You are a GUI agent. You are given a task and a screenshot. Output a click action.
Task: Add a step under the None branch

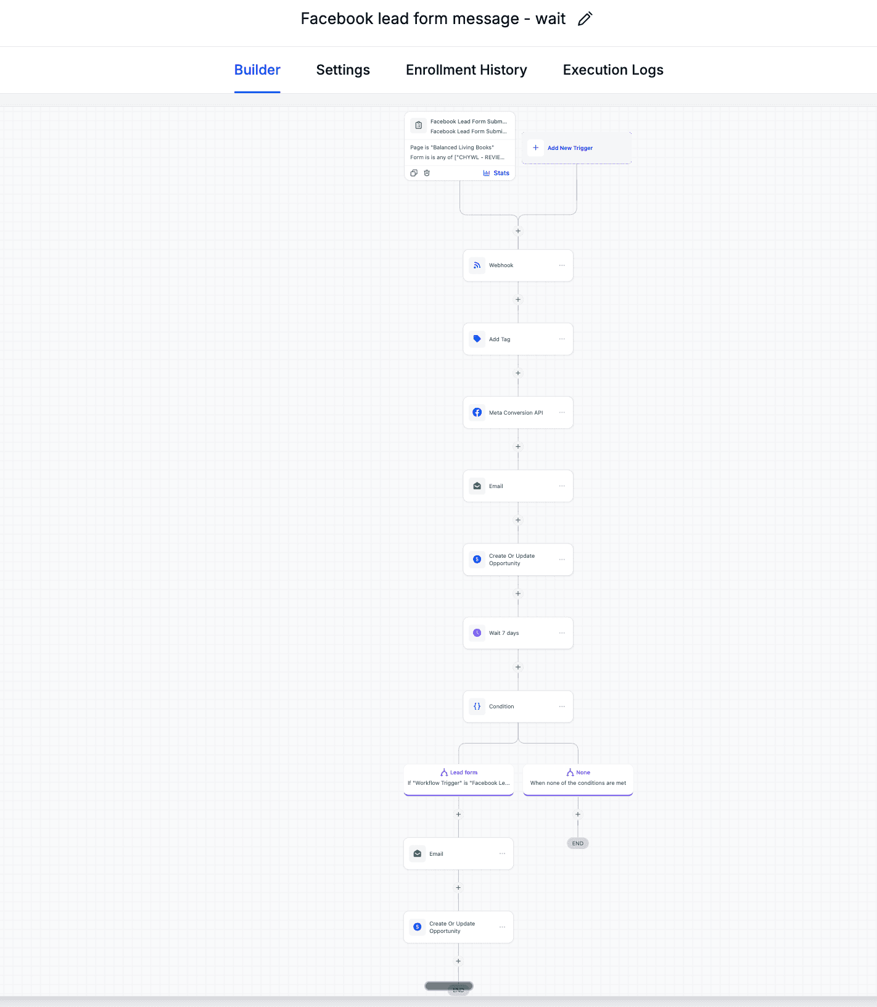tap(578, 814)
